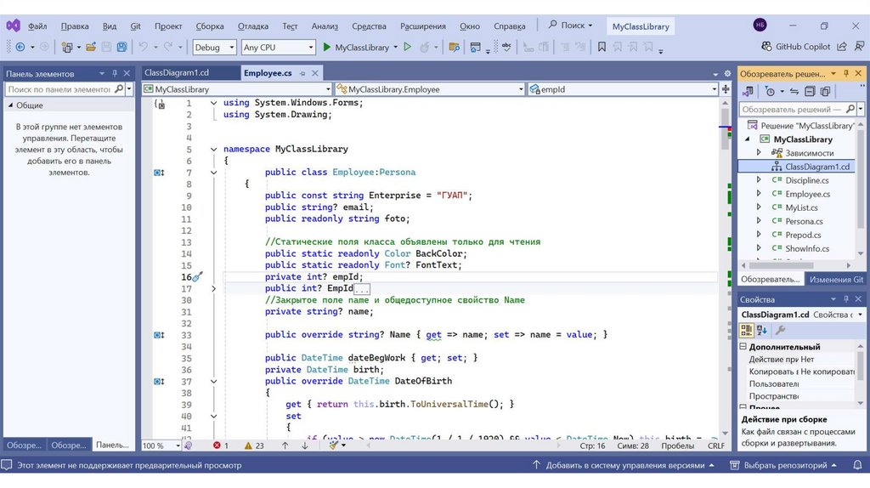Switch to the ClassDiagram1.cd tab

pos(177,73)
